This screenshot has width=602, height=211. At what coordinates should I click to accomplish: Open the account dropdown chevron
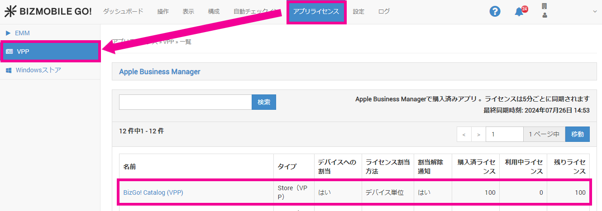pyautogui.click(x=595, y=12)
